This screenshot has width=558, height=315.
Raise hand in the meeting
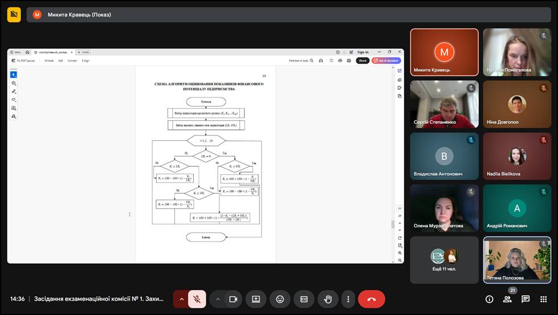(328, 299)
